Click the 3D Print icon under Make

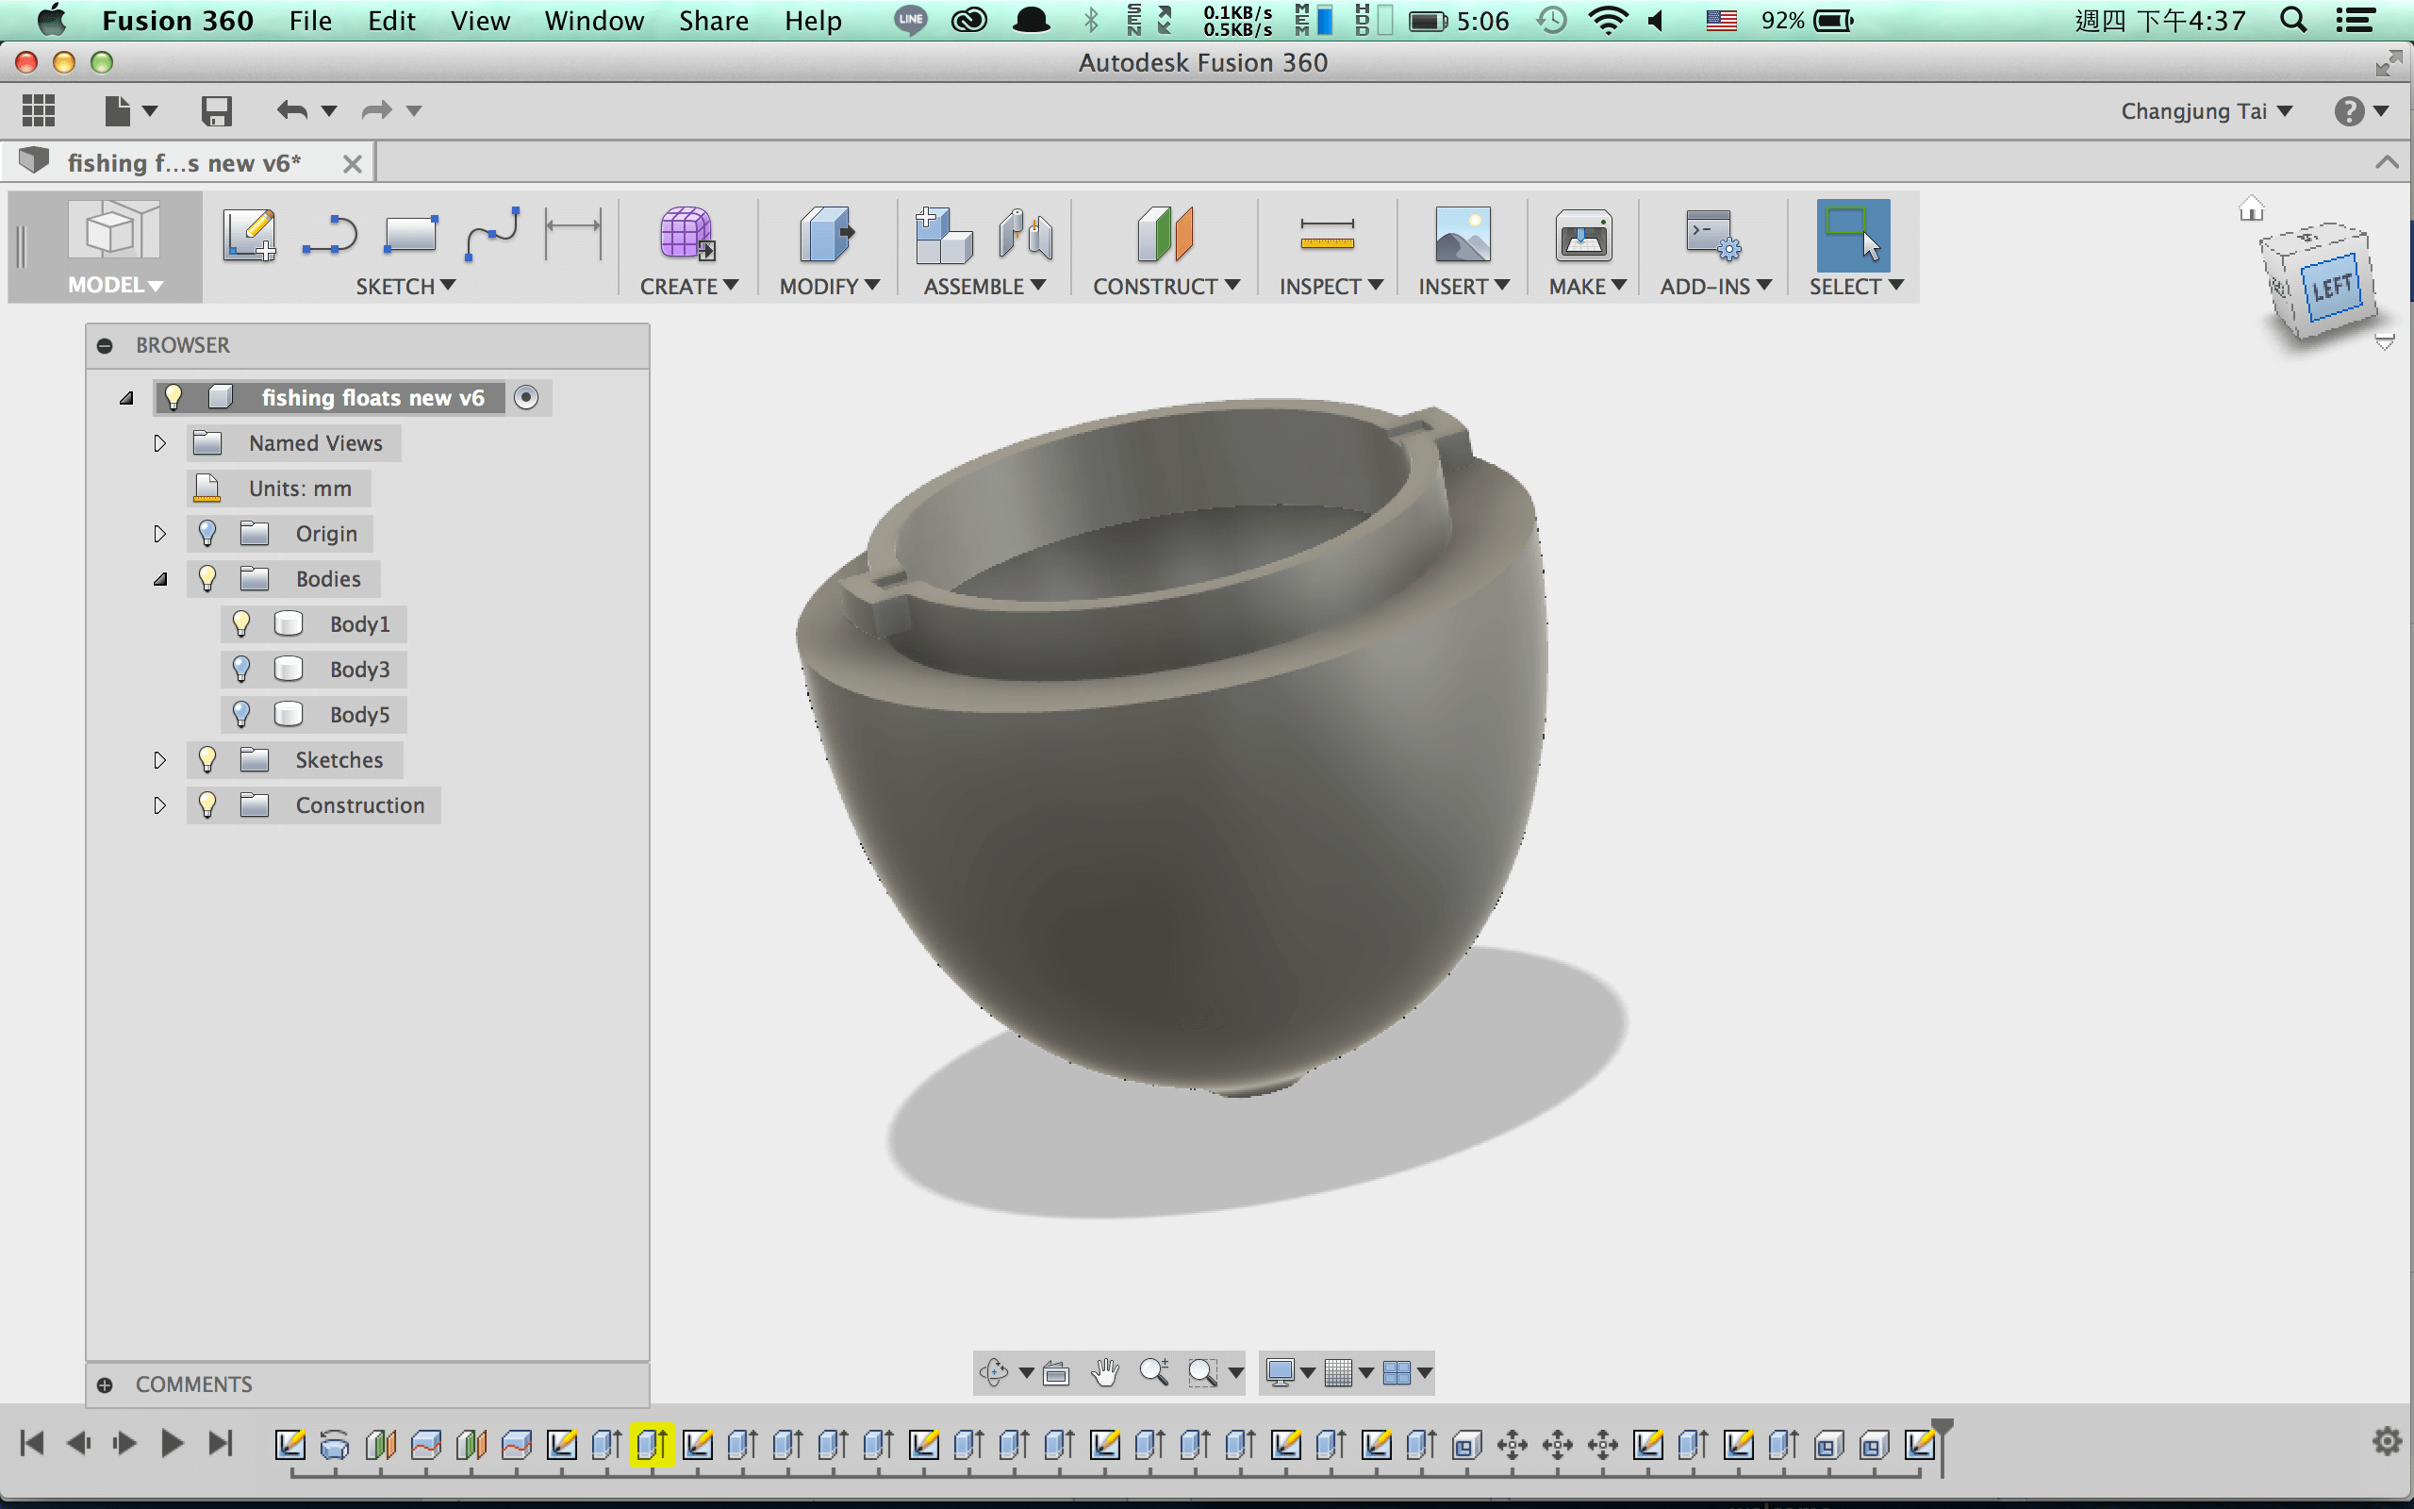(1583, 236)
